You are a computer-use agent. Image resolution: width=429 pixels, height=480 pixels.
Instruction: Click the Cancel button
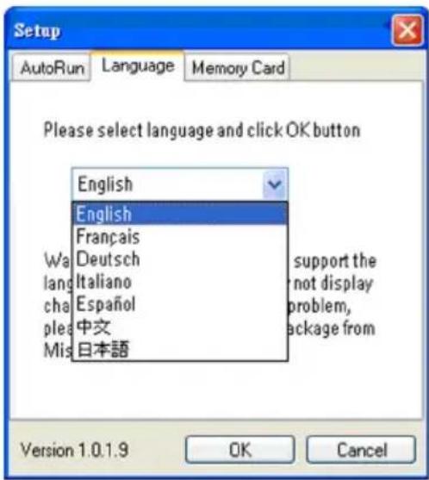(x=361, y=450)
